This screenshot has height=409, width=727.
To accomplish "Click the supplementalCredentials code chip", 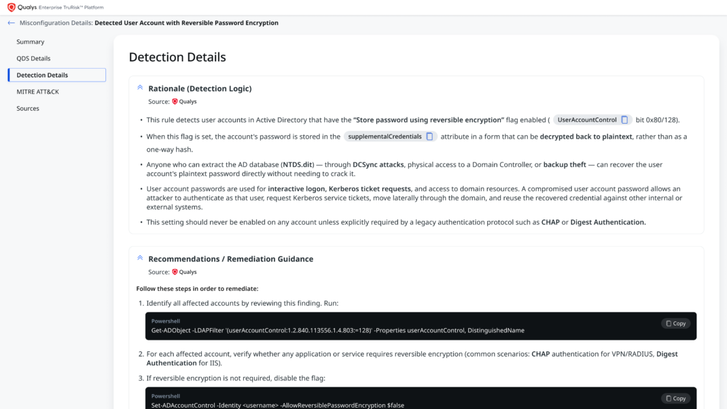I will point(391,137).
